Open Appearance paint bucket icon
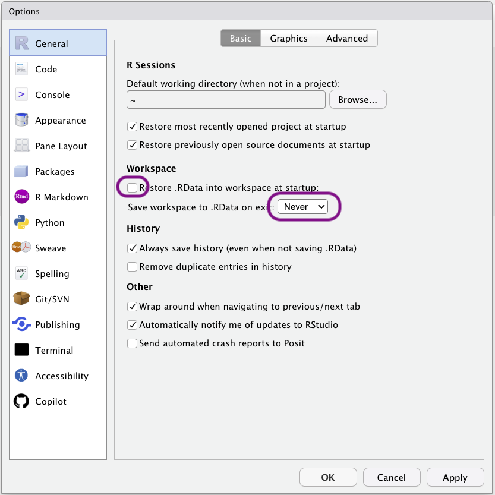Screen dimensions: 495x495 point(21,120)
